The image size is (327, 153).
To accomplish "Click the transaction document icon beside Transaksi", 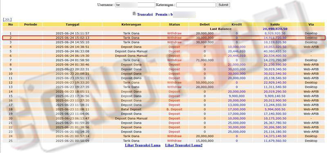I will (x=134, y=14).
